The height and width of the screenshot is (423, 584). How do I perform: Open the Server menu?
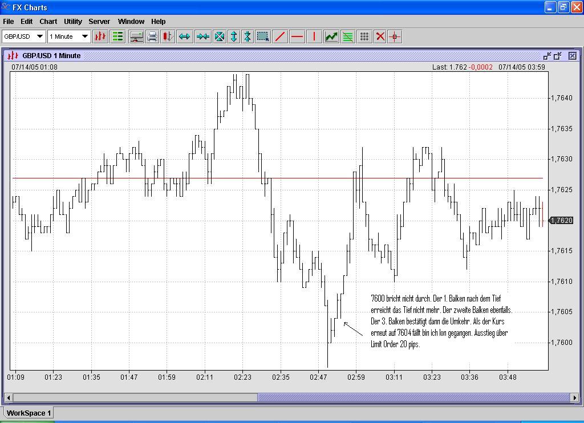(99, 21)
